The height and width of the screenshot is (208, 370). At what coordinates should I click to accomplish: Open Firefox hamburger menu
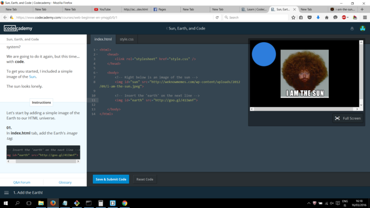pyautogui.click(x=365, y=17)
